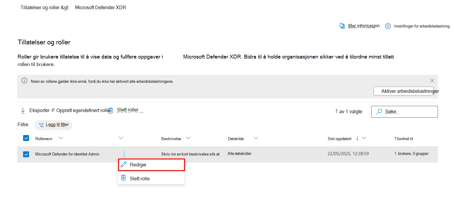Click the trash icon beside Slett roller
Screen dimensions: 454x201
pyautogui.click(x=111, y=111)
